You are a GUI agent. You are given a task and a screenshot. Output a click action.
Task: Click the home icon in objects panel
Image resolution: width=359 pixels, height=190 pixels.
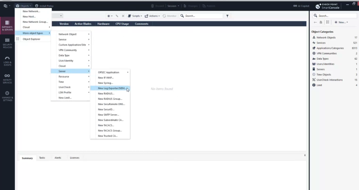click(x=321, y=22)
